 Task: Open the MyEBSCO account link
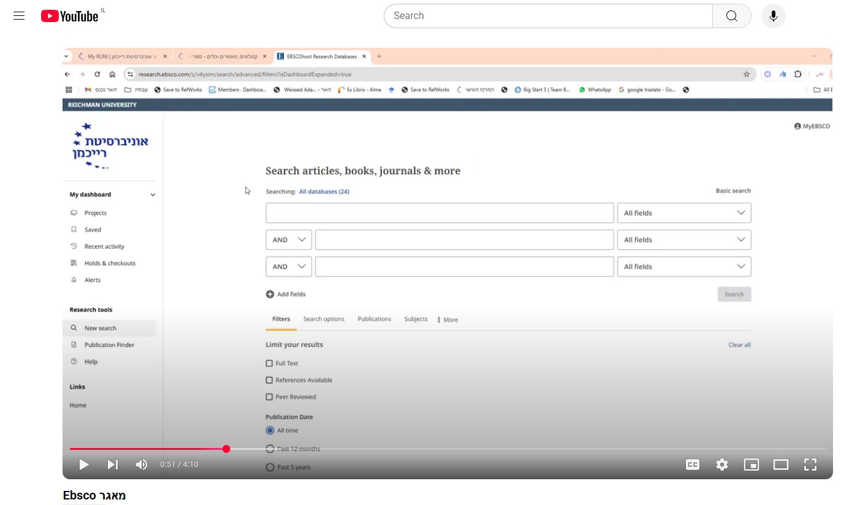(x=812, y=126)
